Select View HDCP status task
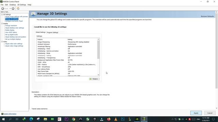This screenshot has height=122, width=218. pos(11,33)
